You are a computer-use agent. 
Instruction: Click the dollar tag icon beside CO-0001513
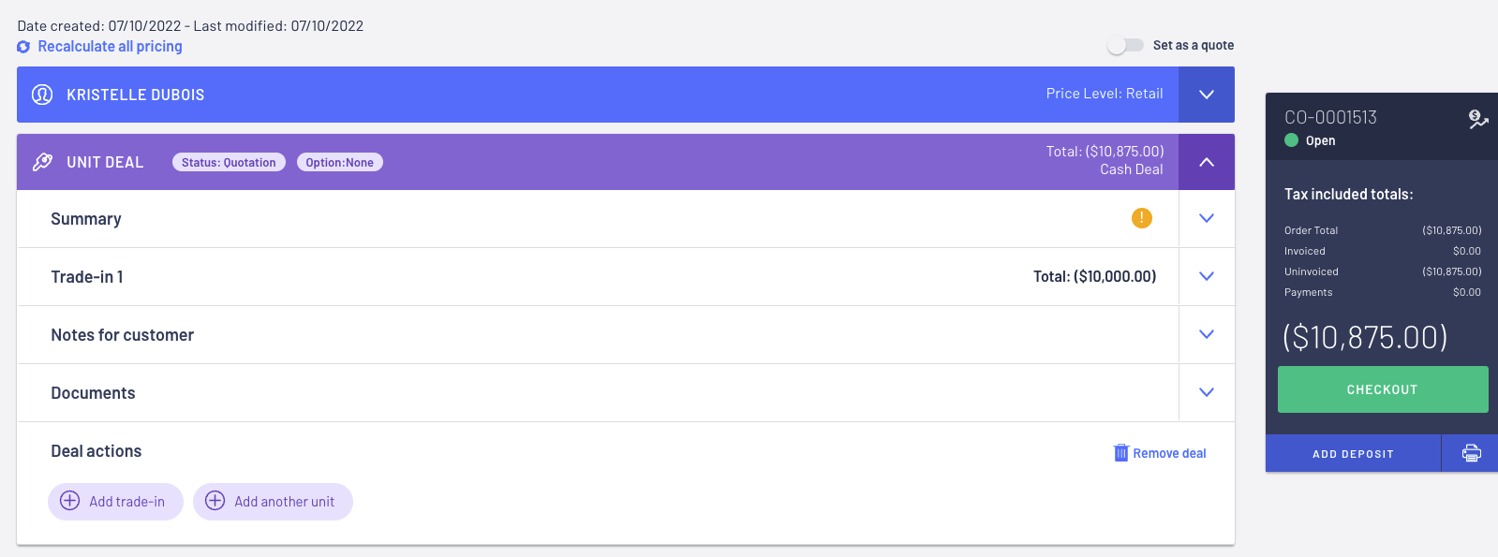point(1478,119)
